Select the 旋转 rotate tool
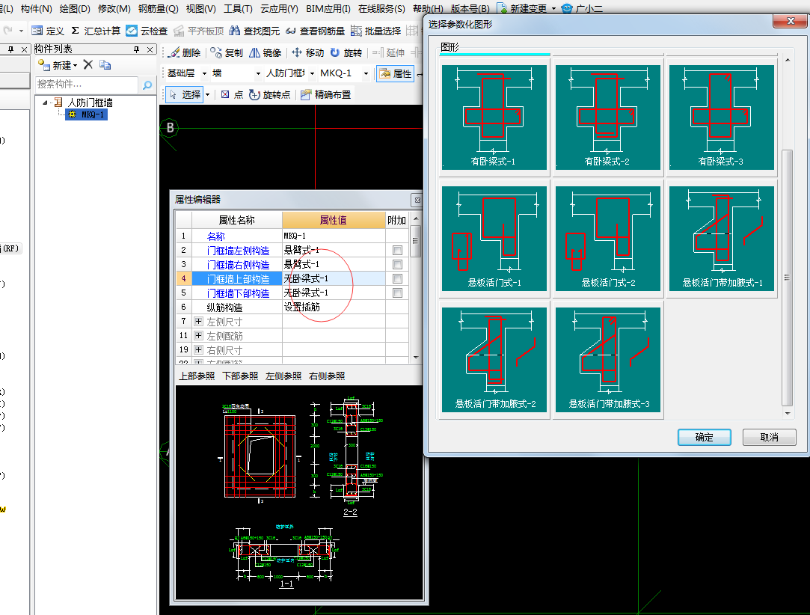The width and height of the screenshot is (810, 615). [x=346, y=52]
